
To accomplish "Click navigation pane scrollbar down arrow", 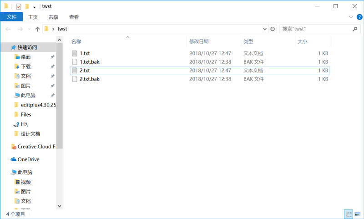I will tap(60, 206).
